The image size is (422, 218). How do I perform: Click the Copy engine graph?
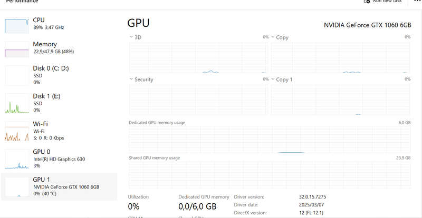pos(340,57)
